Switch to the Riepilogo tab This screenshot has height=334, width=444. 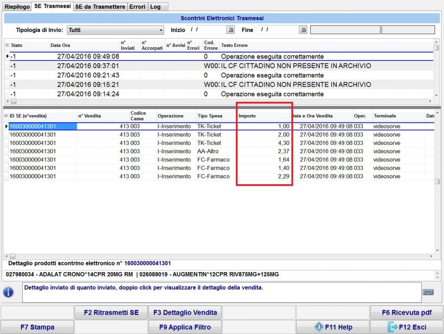[17, 7]
